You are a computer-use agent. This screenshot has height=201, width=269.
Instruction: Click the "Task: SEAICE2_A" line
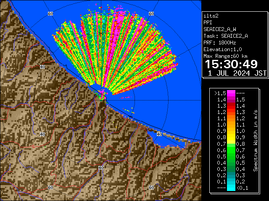[x=226, y=36]
